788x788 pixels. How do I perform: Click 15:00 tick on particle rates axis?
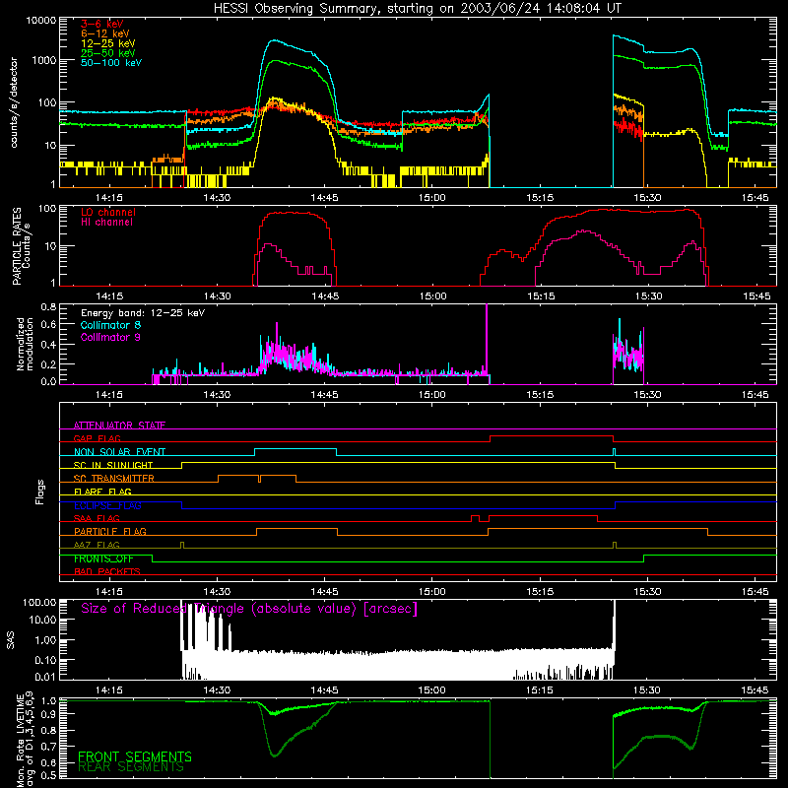[432, 296]
